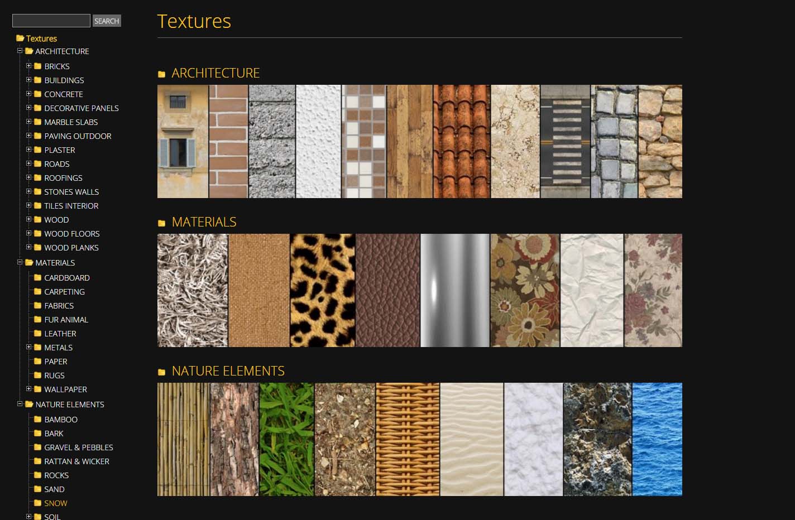Open the ARCHITECTURE section heading link

tap(215, 73)
